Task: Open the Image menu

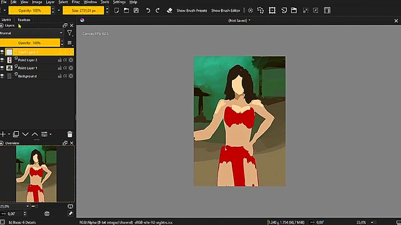Action: (x=37, y=2)
